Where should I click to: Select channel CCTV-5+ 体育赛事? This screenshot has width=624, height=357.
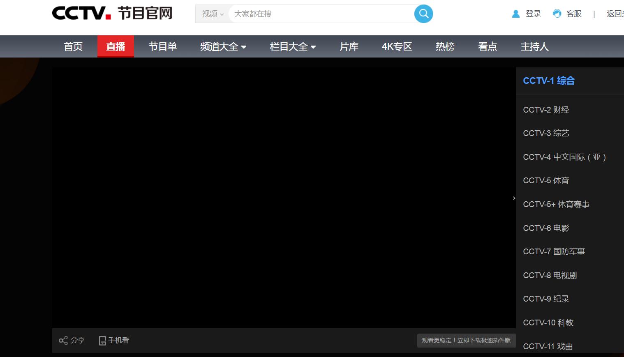pos(556,204)
